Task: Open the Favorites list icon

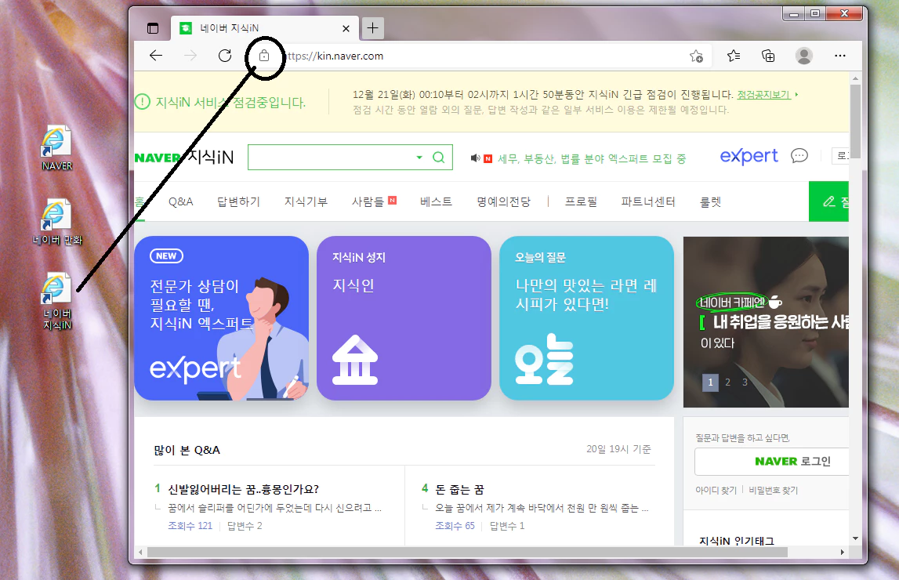Action: pos(734,56)
